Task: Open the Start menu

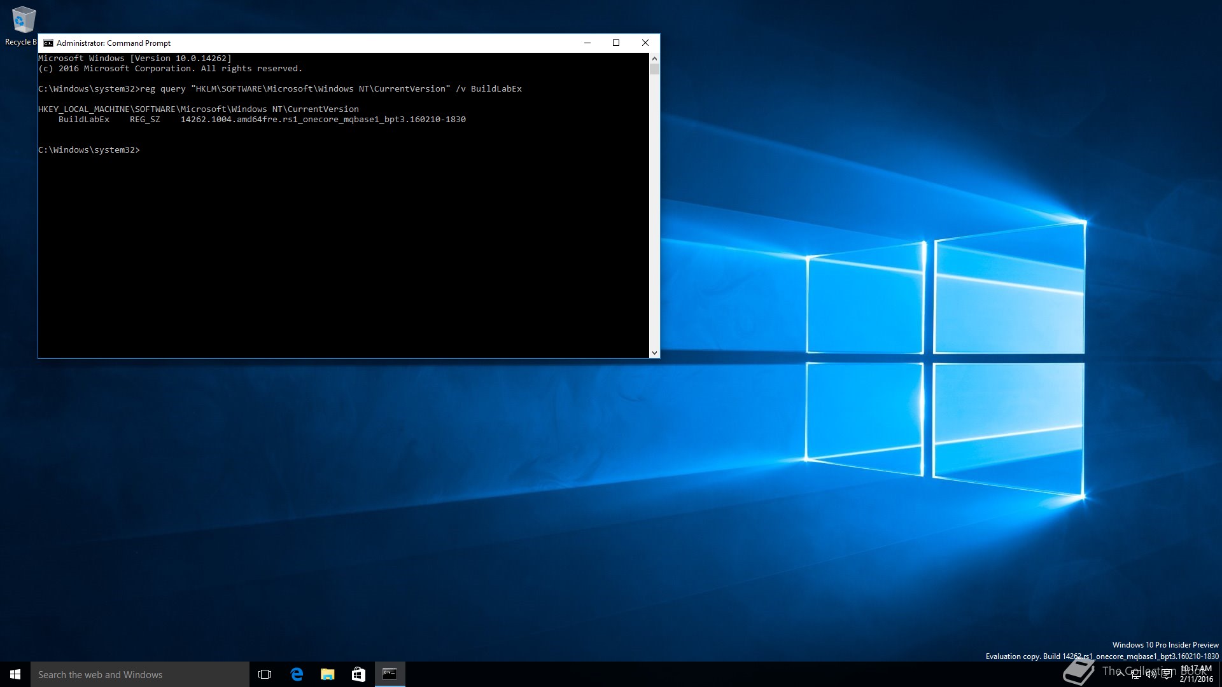Action: click(15, 674)
